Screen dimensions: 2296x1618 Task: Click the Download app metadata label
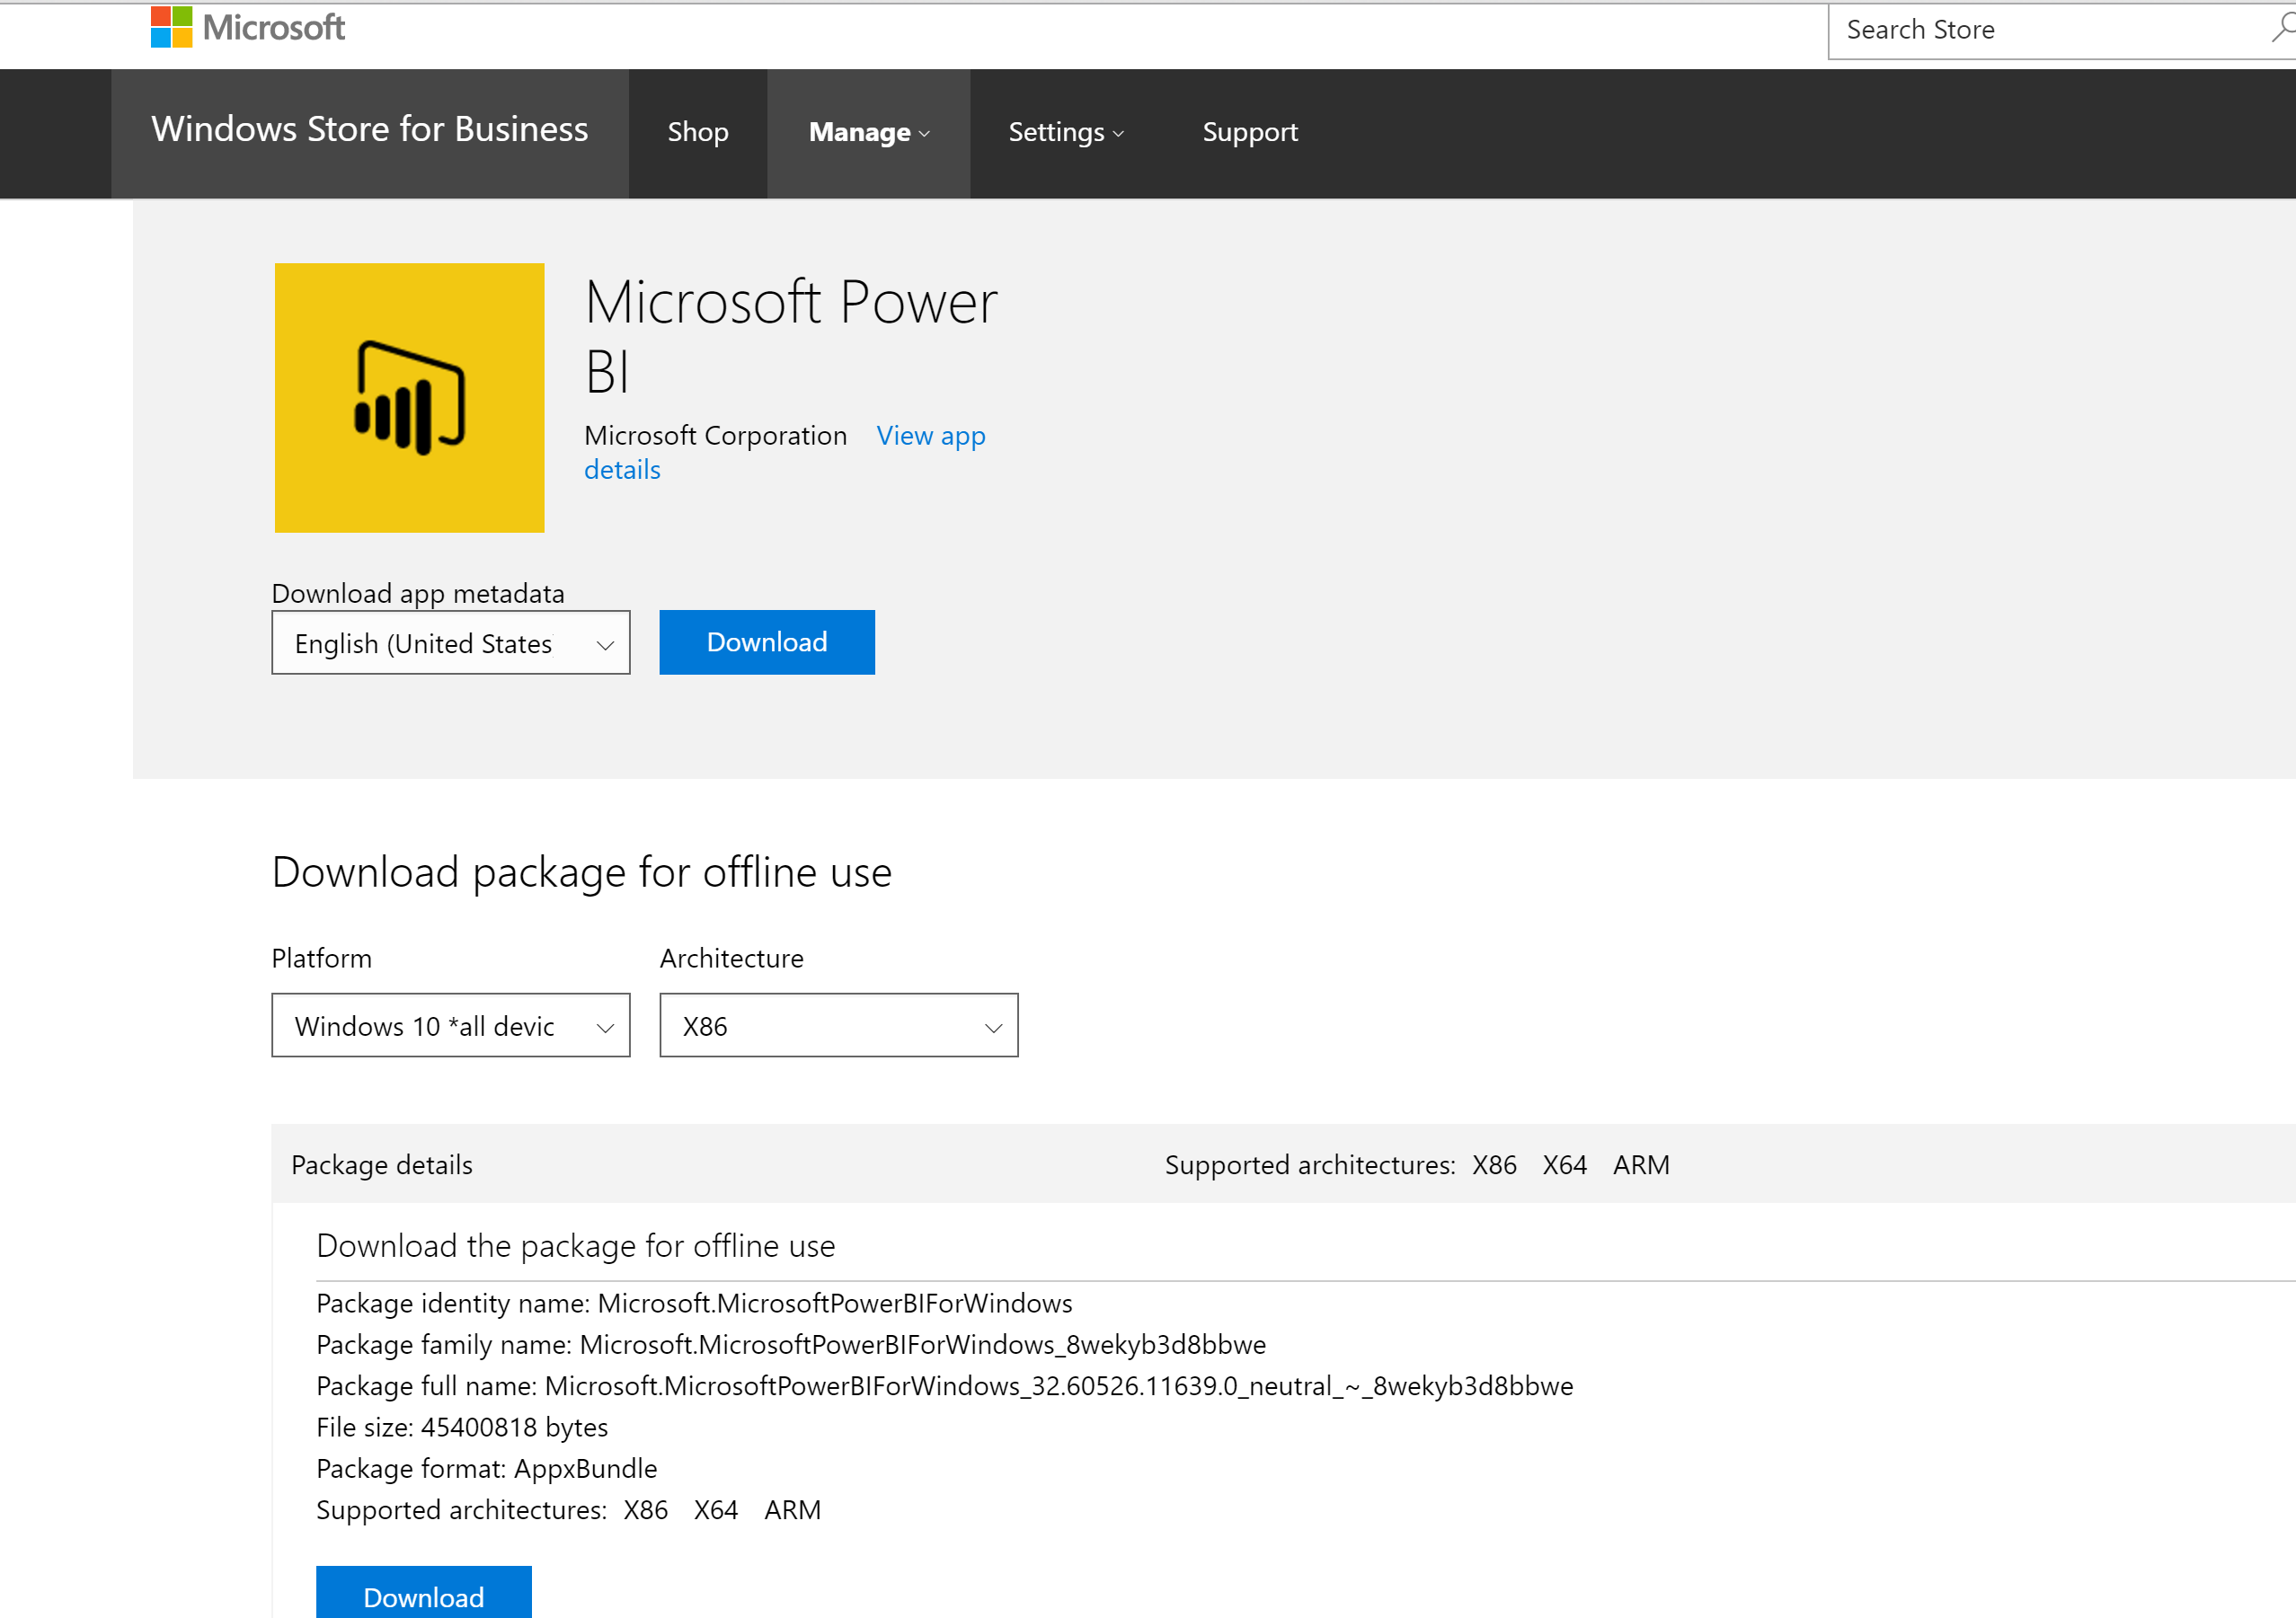(x=418, y=594)
